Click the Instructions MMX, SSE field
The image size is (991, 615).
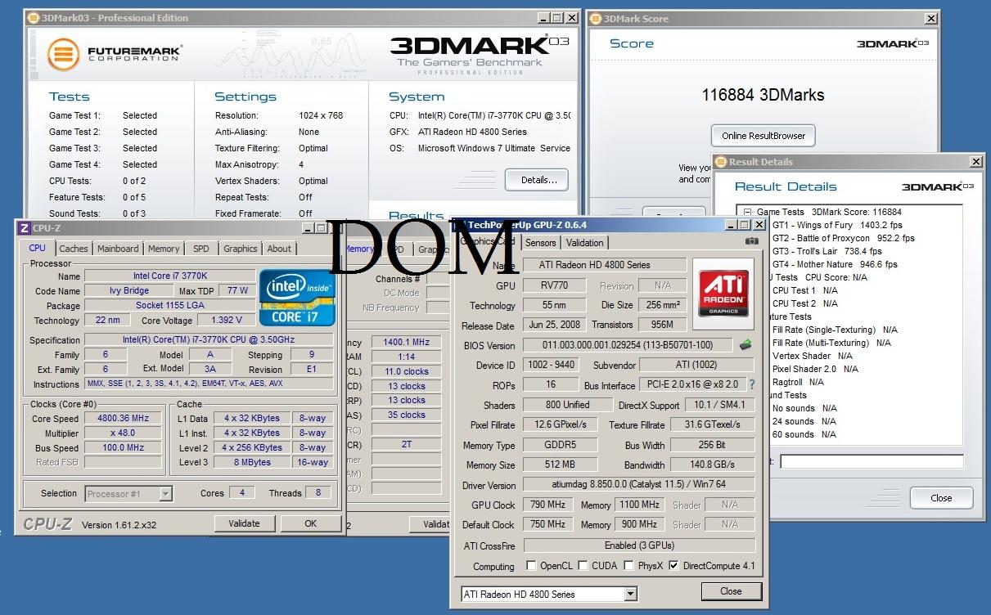coord(209,384)
